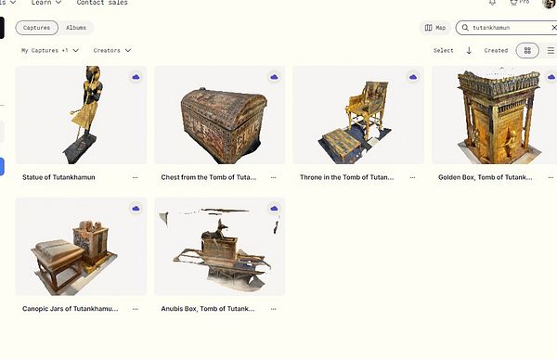Reverse sort order with the arrow icon
Image resolution: width=557 pixels, height=359 pixels.
coord(469,50)
